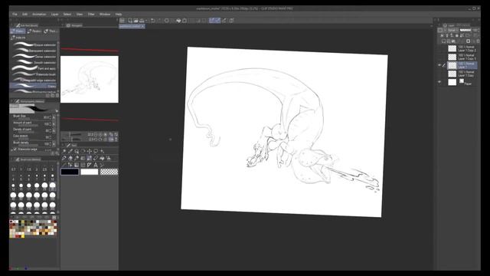Toggle Snap to special ruler in the command bar
Image resolution: width=490 pixels, height=276 pixels.
point(217,21)
